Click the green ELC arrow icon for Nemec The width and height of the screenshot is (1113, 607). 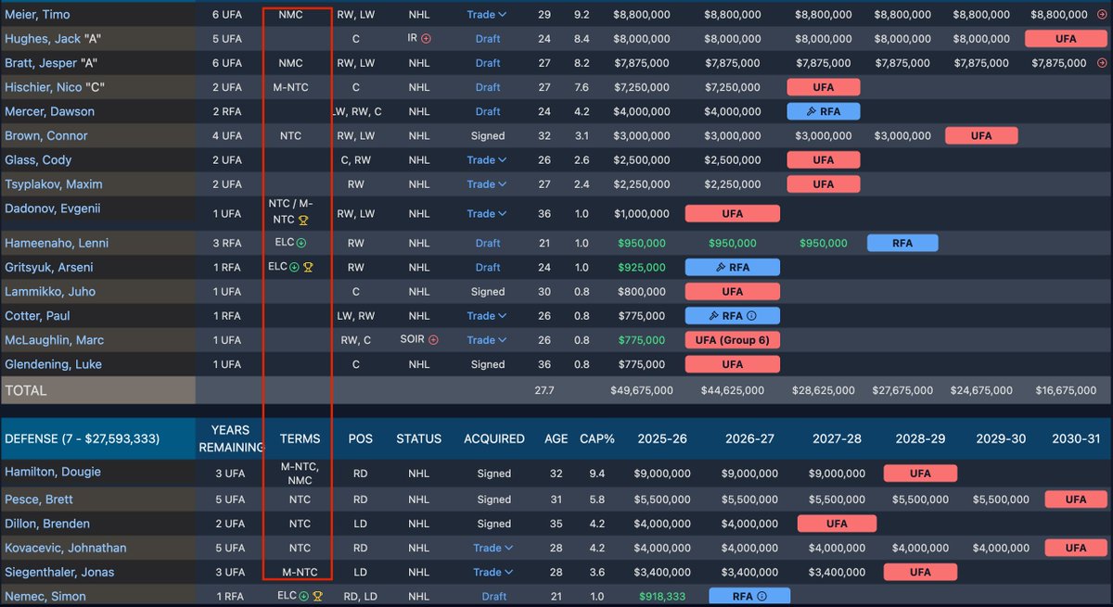coord(303,596)
